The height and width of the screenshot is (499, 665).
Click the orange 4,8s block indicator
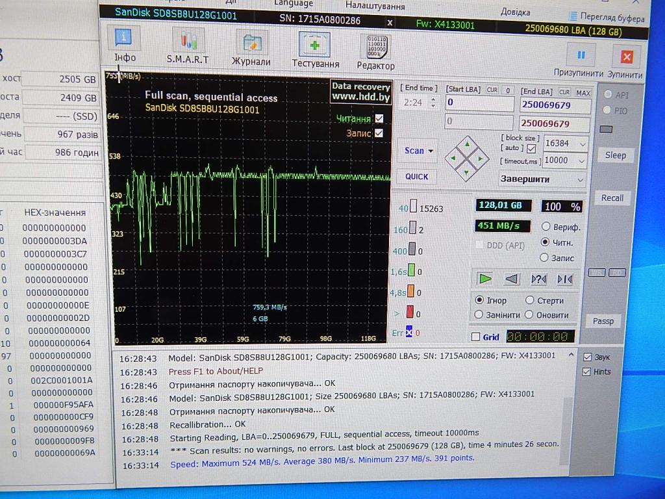point(410,290)
